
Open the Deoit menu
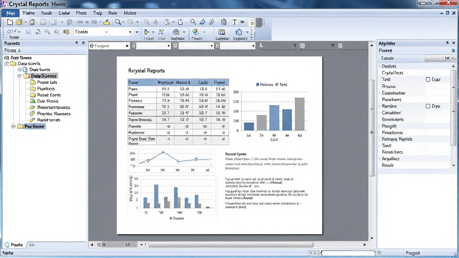[x=46, y=13]
